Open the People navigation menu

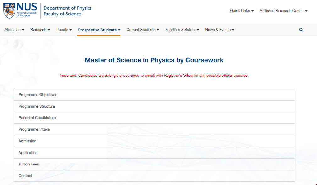(x=64, y=30)
